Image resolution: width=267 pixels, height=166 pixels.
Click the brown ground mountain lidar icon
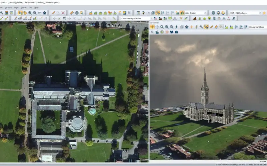click(195, 18)
